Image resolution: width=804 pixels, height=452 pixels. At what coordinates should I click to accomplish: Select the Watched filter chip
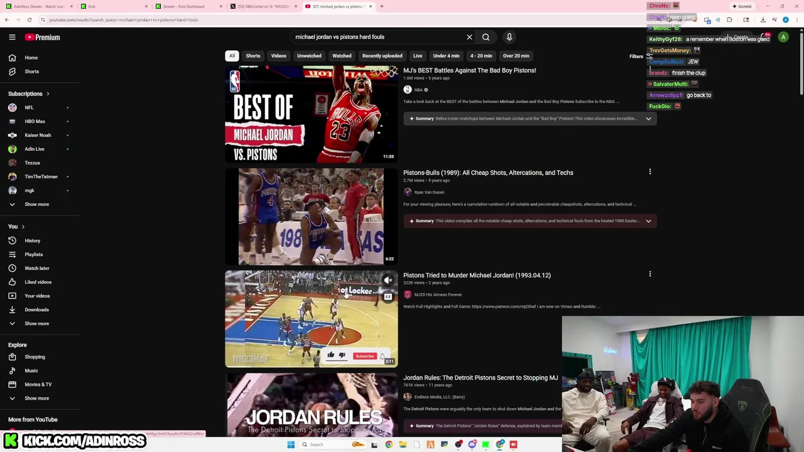pyautogui.click(x=342, y=56)
